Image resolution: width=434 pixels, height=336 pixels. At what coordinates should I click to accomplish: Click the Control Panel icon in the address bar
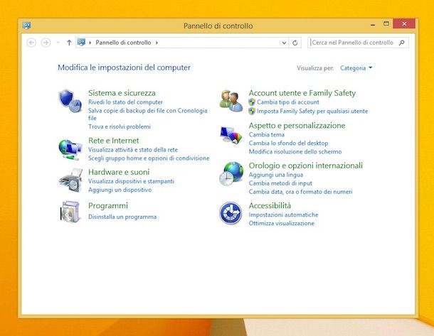(x=81, y=43)
